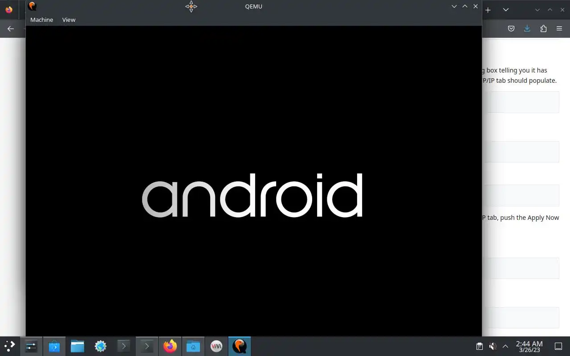Open Firefox downloads panel
Image resolution: width=570 pixels, height=356 pixels.
tap(527, 28)
